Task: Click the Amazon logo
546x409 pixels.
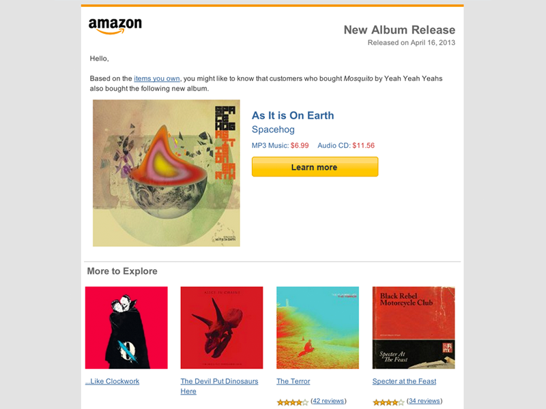Action: [115, 26]
